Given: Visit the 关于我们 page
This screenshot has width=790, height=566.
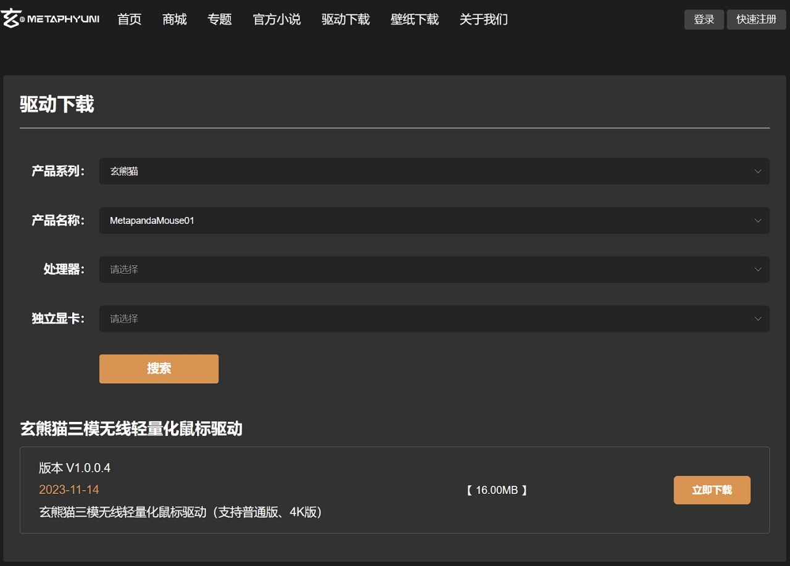Looking at the screenshot, I should (x=484, y=20).
